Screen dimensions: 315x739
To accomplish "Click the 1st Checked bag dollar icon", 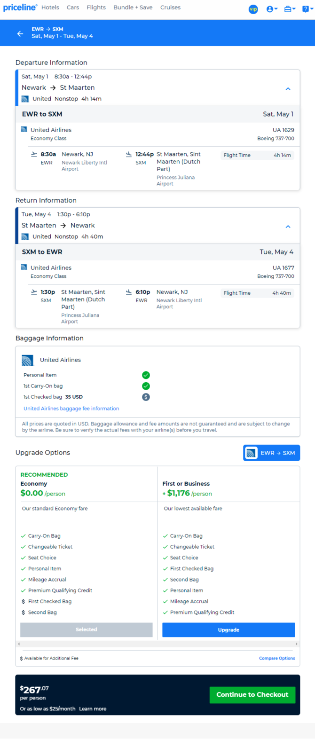I will click(x=146, y=397).
